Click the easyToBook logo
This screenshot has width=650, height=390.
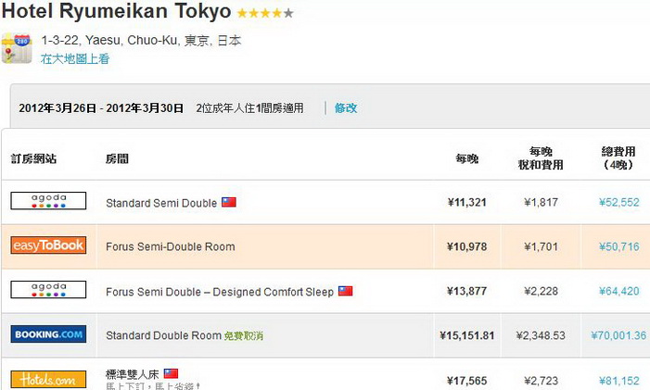[x=48, y=245]
